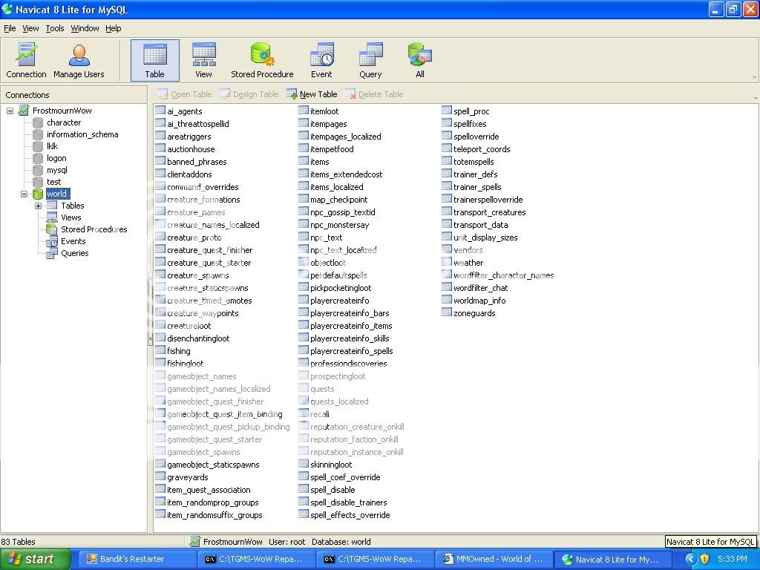Select the zoneguards table icon

[x=447, y=312]
